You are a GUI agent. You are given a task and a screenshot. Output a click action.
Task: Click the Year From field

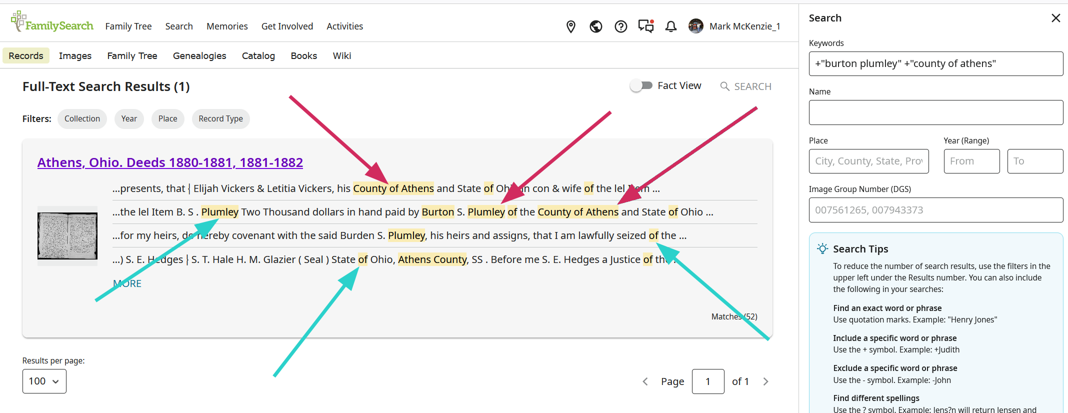(971, 161)
